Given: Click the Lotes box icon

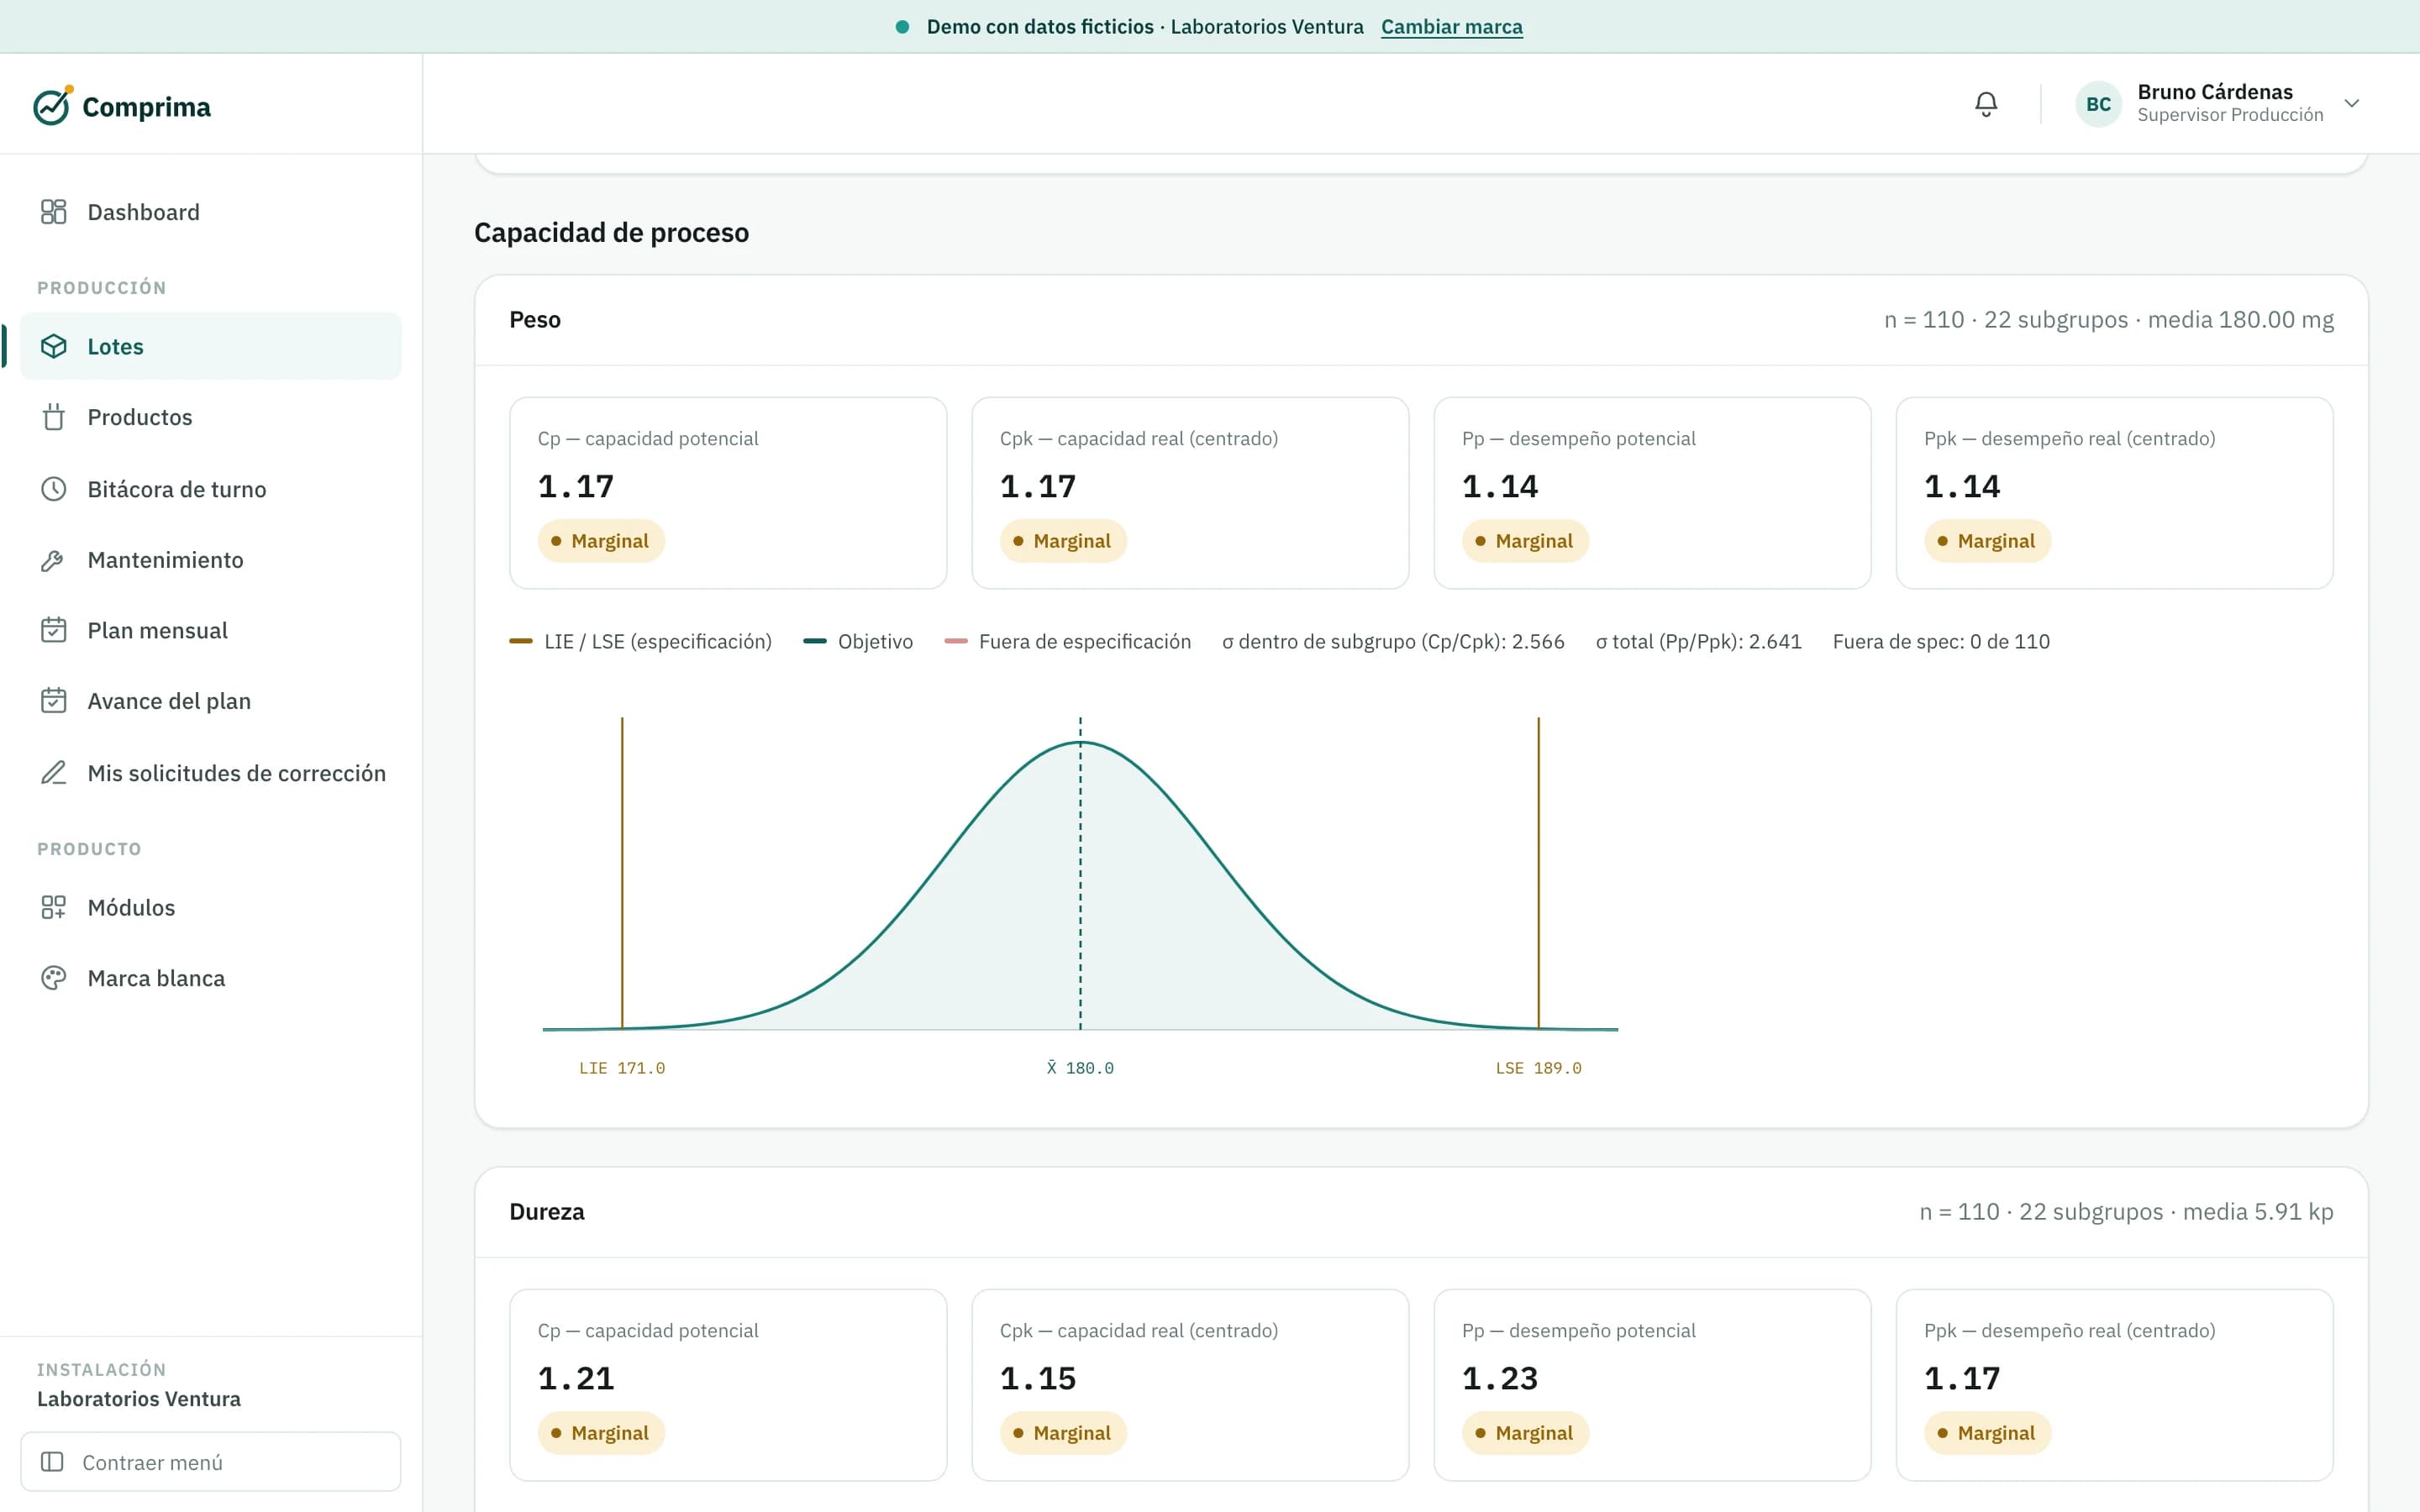Looking at the screenshot, I should (53, 346).
